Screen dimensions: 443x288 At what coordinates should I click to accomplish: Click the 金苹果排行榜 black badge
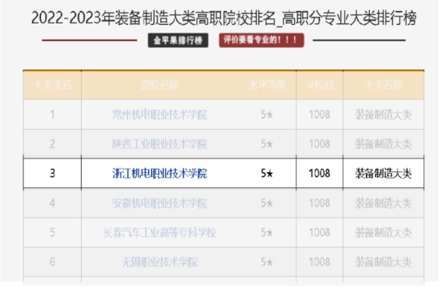coord(178,40)
